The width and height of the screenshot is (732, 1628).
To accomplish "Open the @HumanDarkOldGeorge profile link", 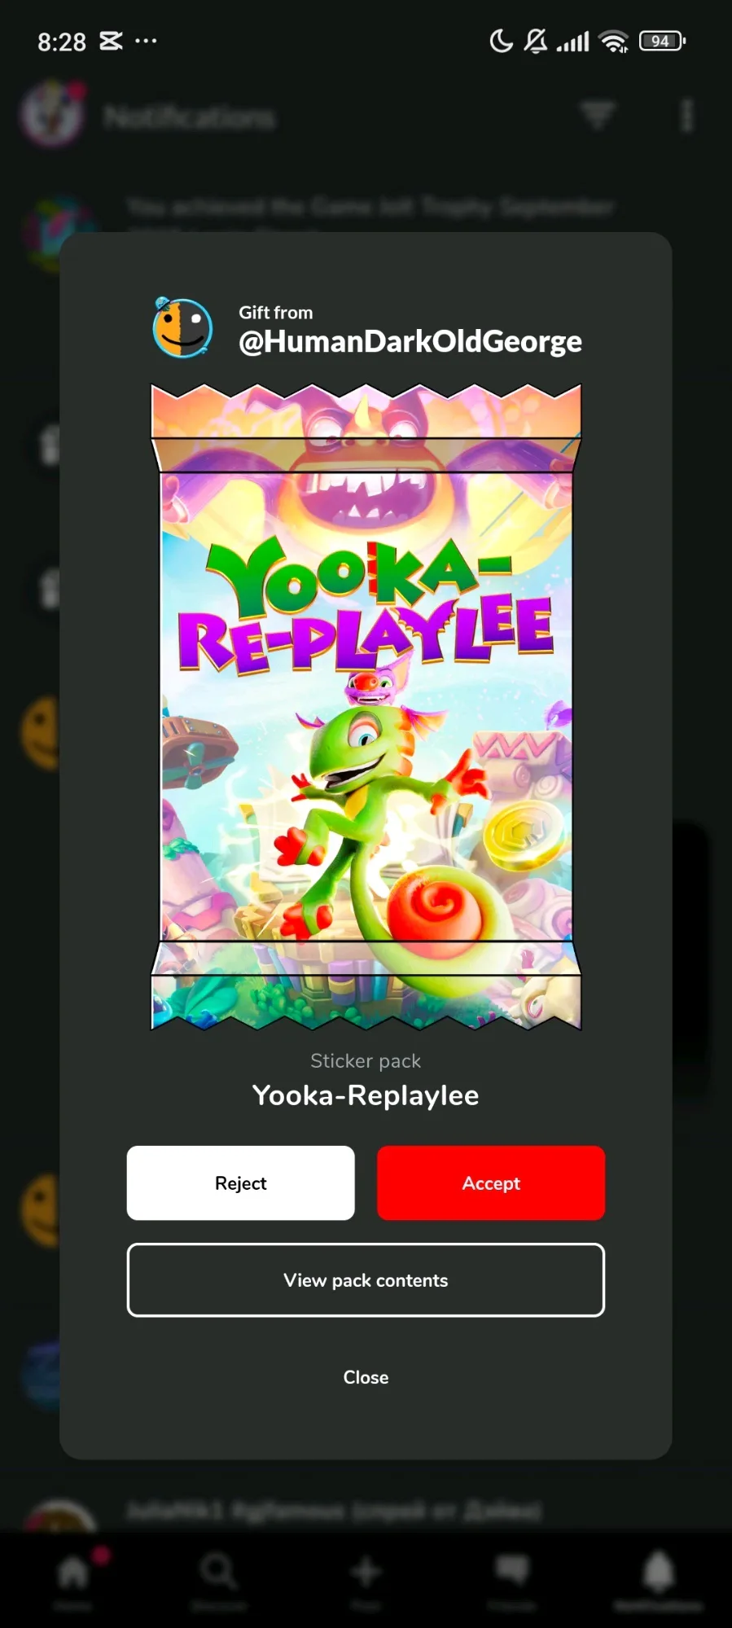I will (410, 341).
